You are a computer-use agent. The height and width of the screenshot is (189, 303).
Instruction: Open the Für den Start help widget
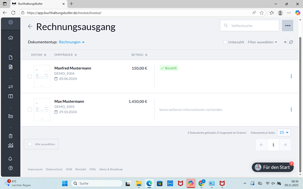point(273,167)
